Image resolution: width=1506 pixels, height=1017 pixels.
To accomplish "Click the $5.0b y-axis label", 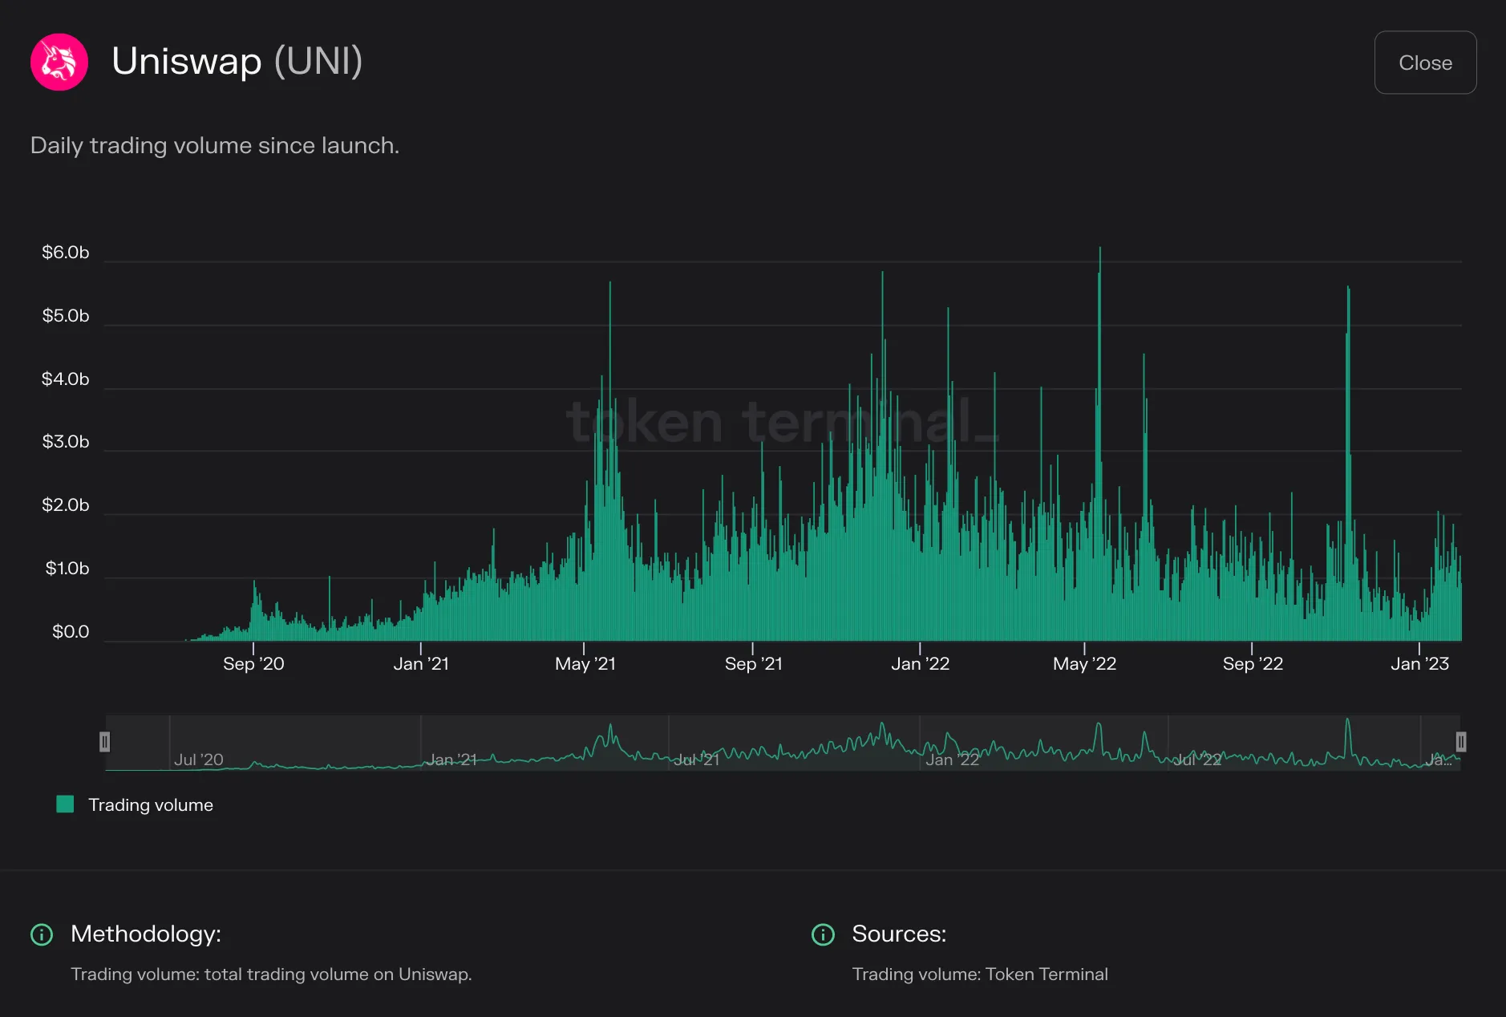I will click(66, 316).
